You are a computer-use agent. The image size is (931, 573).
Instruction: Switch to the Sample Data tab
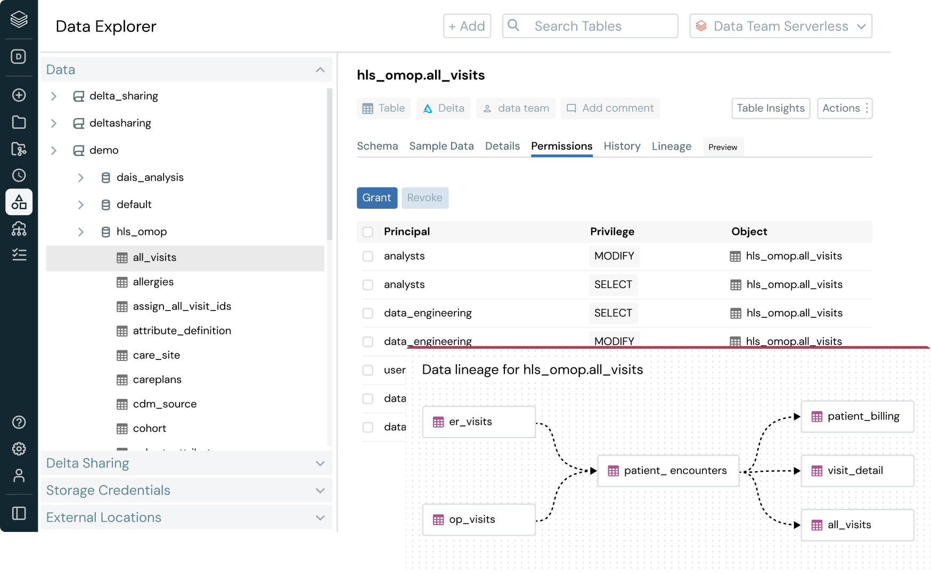pos(441,146)
